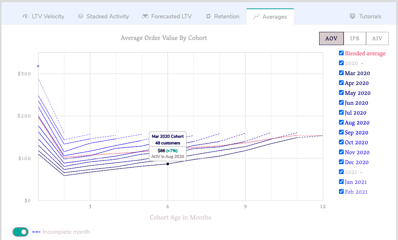Screen dimensions: 398x240
Task: Click the tooltip value $86 (+7%)
Action: [x=168, y=151]
